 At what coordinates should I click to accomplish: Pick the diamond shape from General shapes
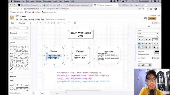coord(23,51)
